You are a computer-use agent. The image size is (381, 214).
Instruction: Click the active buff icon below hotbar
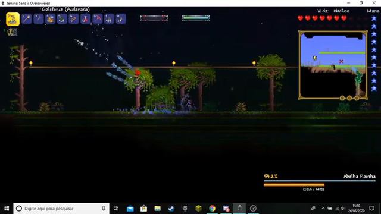point(13,32)
